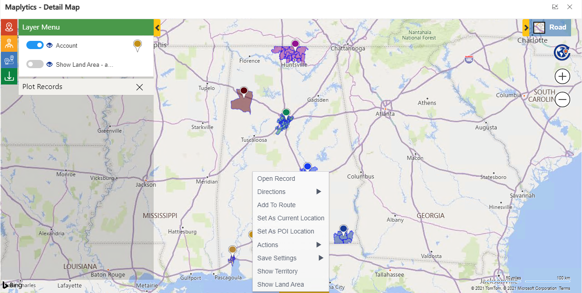Zoom out with the minus button
This screenshot has height=293, width=582.
pyautogui.click(x=562, y=99)
